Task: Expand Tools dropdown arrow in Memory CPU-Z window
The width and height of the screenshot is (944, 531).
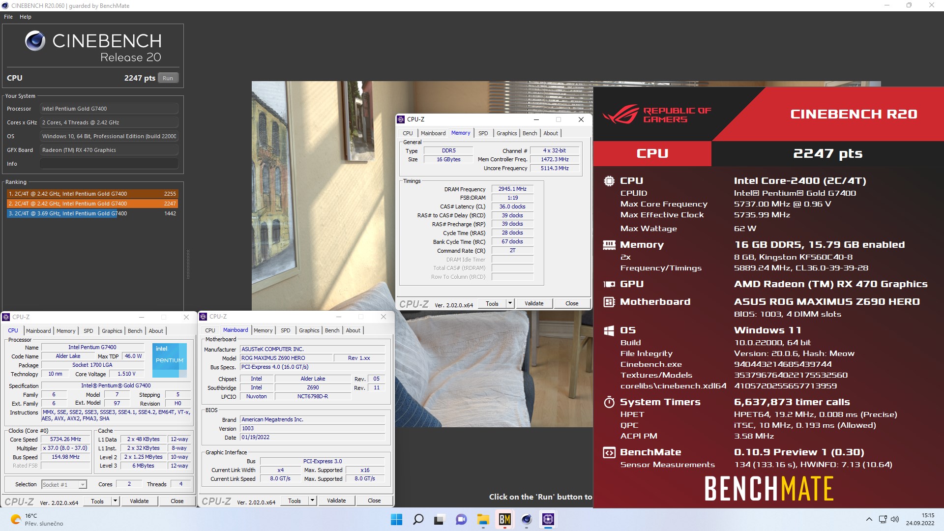Action: coord(510,303)
